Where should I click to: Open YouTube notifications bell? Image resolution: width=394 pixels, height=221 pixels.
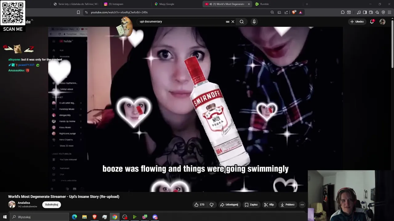pyautogui.click(x=372, y=21)
